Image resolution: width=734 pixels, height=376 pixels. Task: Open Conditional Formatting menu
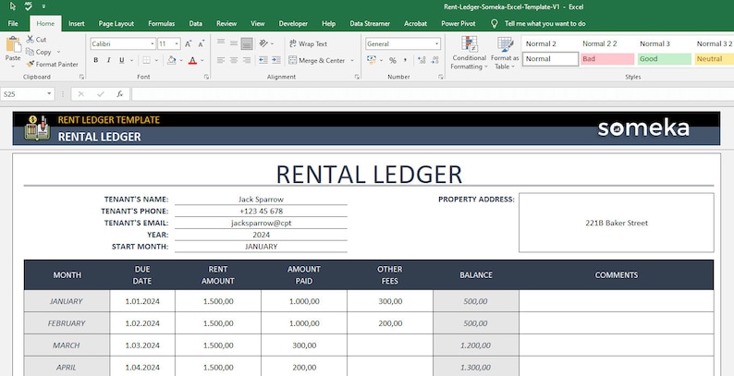(469, 53)
